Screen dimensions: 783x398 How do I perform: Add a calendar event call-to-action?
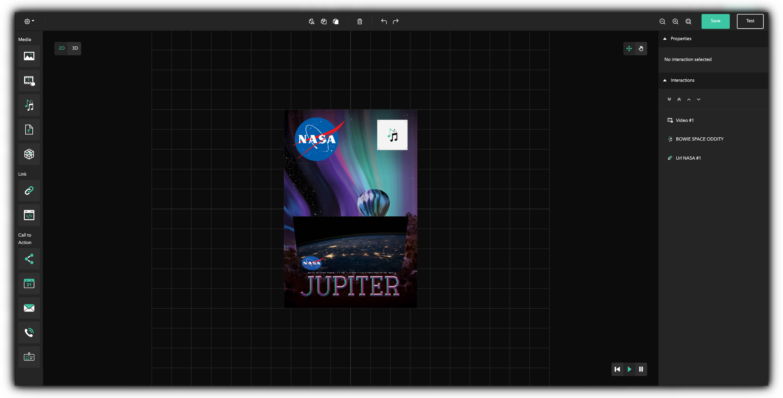point(29,284)
